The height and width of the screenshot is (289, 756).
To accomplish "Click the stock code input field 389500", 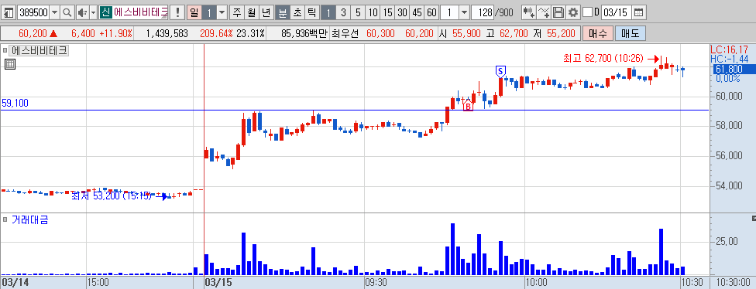I will 33,12.
